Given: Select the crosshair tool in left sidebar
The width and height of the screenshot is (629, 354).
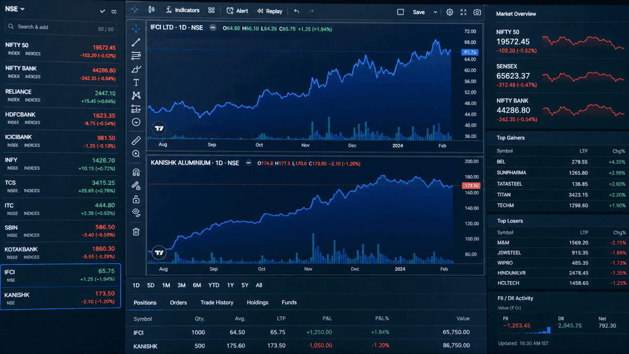Looking at the screenshot, I should (136, 29).
